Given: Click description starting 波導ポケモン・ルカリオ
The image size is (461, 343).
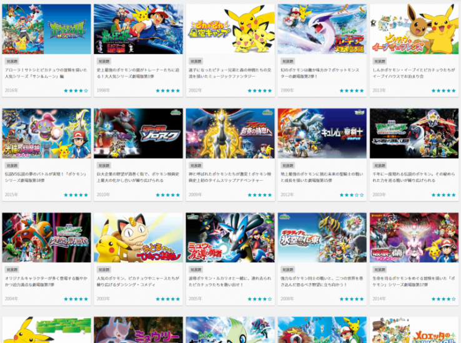Looking at the screenshot, I should pyautogui.click(x=230, y=281).
